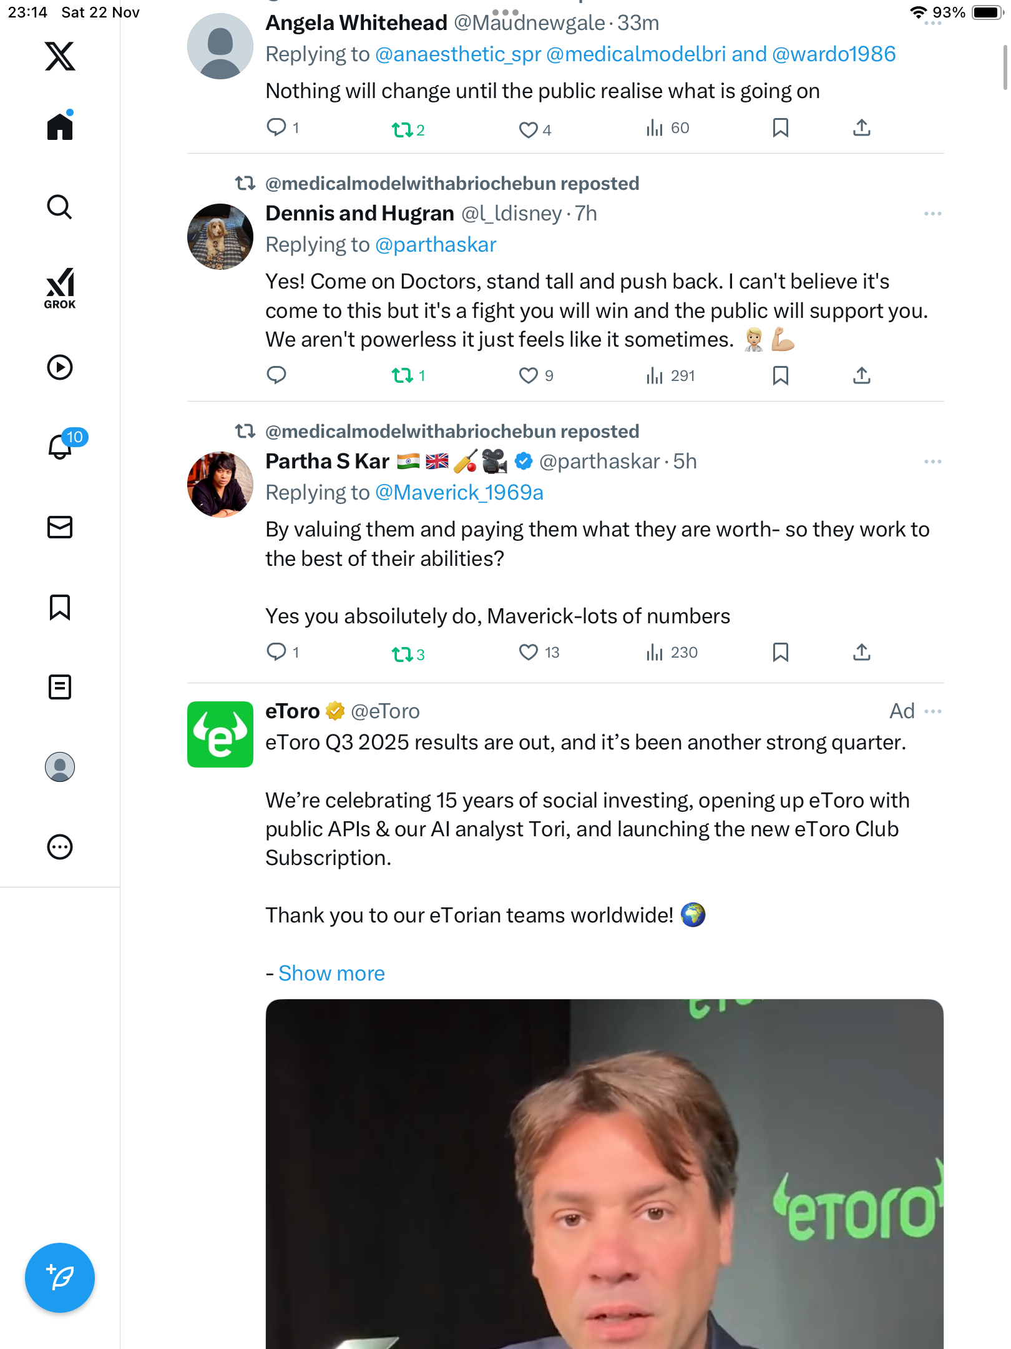Bookmark Partha S Kar's post
Screen dimensions: 1011x1349
780,652
